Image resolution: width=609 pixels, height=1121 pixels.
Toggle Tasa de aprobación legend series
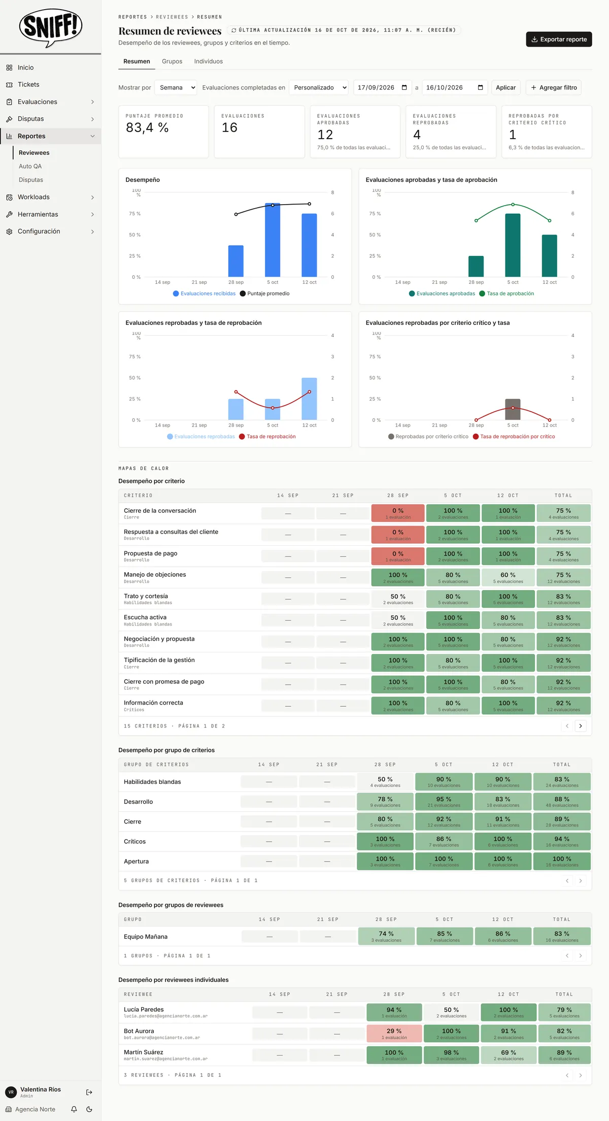tap(506, 293)
